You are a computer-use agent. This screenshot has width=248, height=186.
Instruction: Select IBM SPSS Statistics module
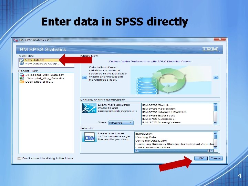click(157, 105)
